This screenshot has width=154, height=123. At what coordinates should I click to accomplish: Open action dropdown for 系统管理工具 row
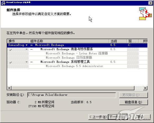click(26, 62)
